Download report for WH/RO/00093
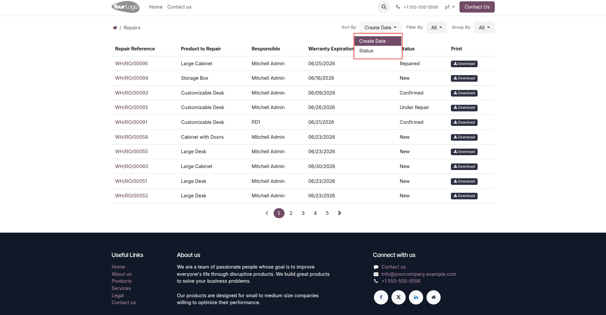This screenshot has height=315, width=606. 464,93
